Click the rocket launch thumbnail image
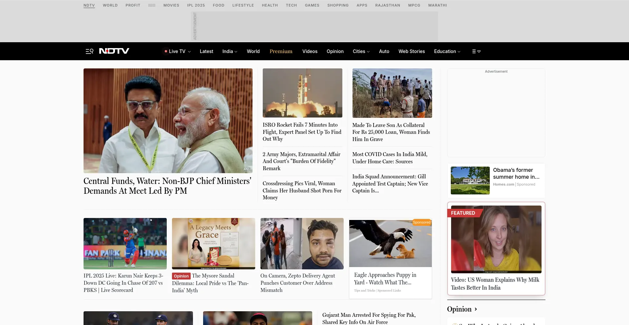Image resolution: width=629 pixels, height=325 pixels. coord(302,93)
